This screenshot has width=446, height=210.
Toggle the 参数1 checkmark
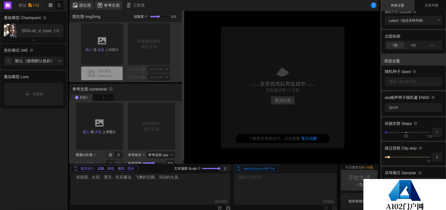pos(76,98)
